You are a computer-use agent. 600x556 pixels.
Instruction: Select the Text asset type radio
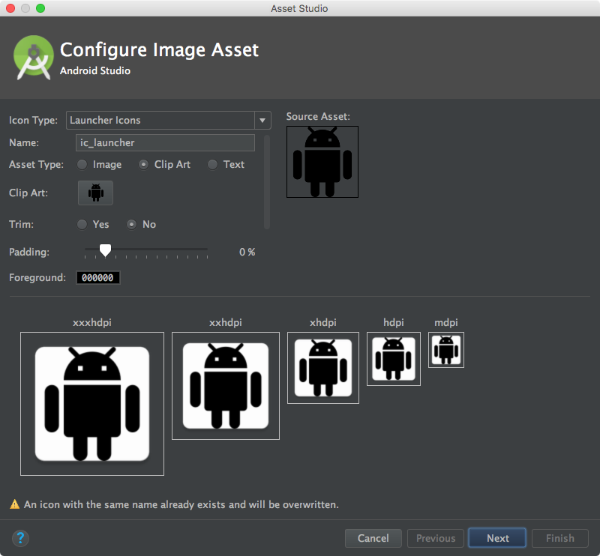(x=212, y=164)
